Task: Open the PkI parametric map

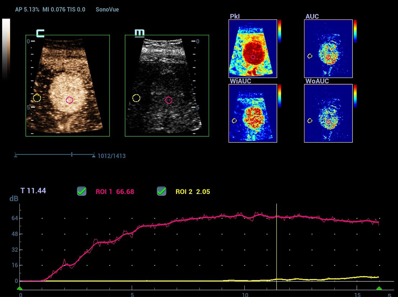Action: point(252,48)
